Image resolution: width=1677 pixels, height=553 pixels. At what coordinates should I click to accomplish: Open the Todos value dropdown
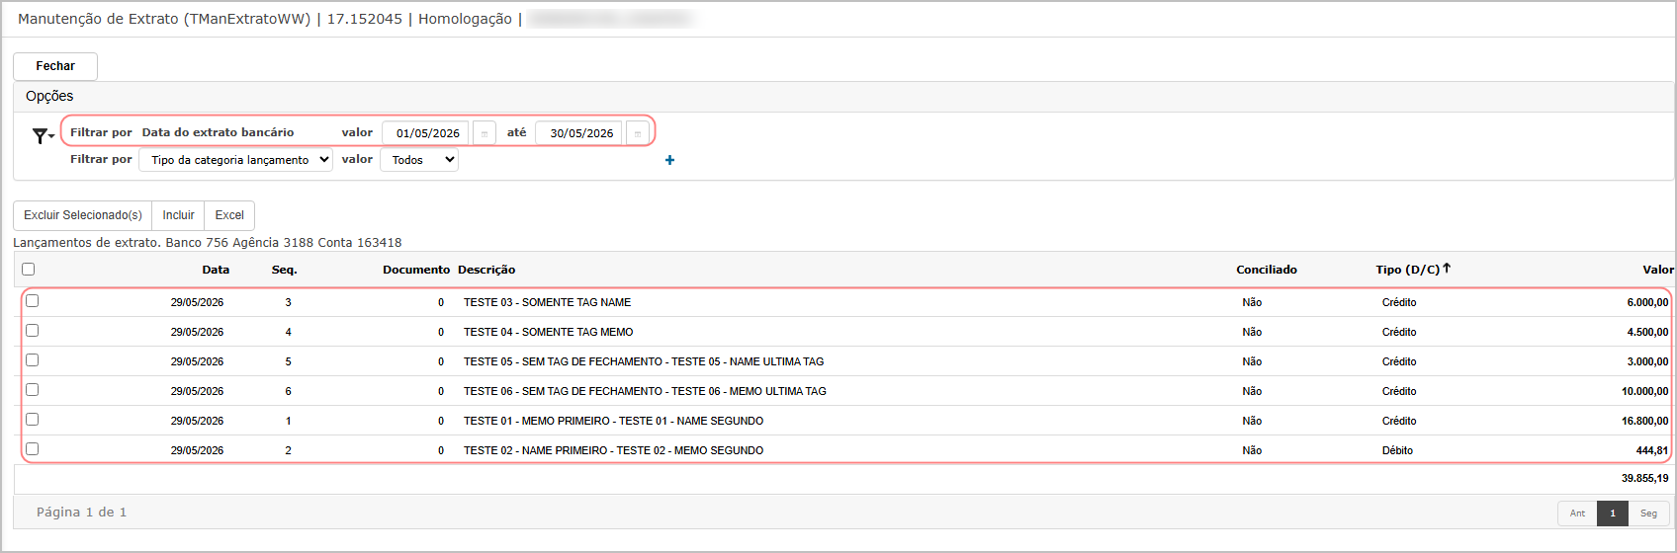[419, 160]
